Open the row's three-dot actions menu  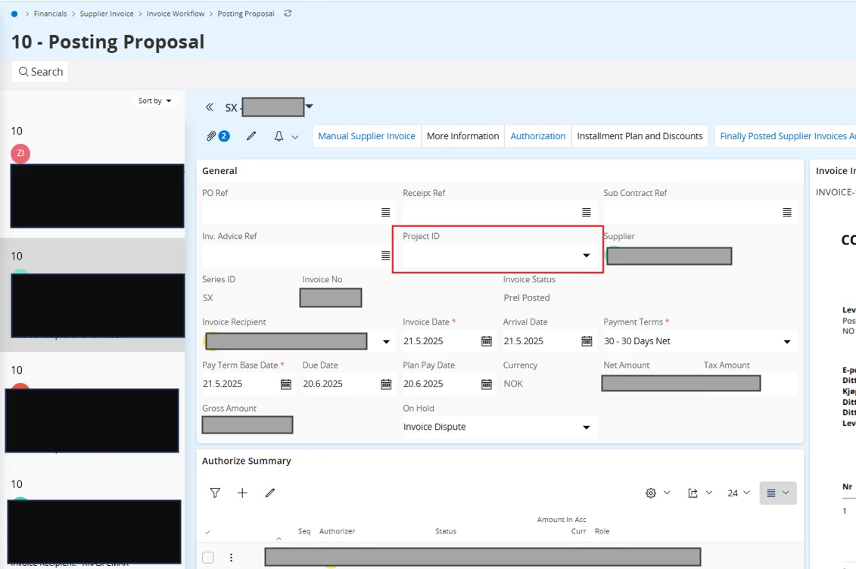click(x=231, y=558)
